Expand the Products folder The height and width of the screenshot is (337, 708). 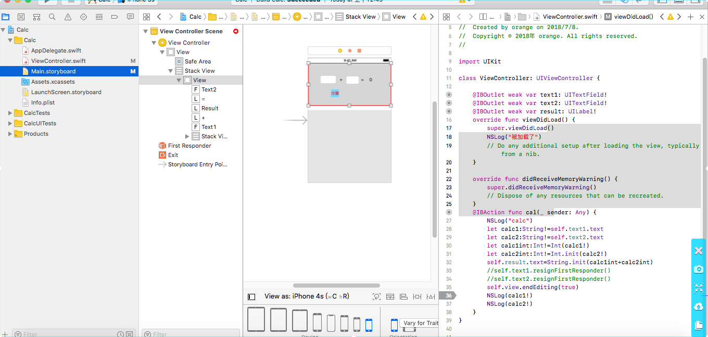10,134
